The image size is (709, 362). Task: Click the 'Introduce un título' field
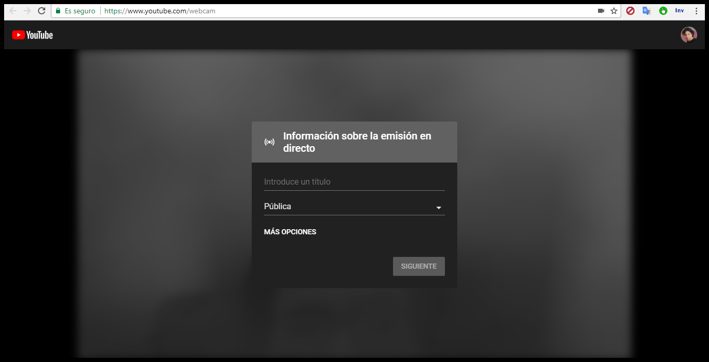[x=353, y=182]
